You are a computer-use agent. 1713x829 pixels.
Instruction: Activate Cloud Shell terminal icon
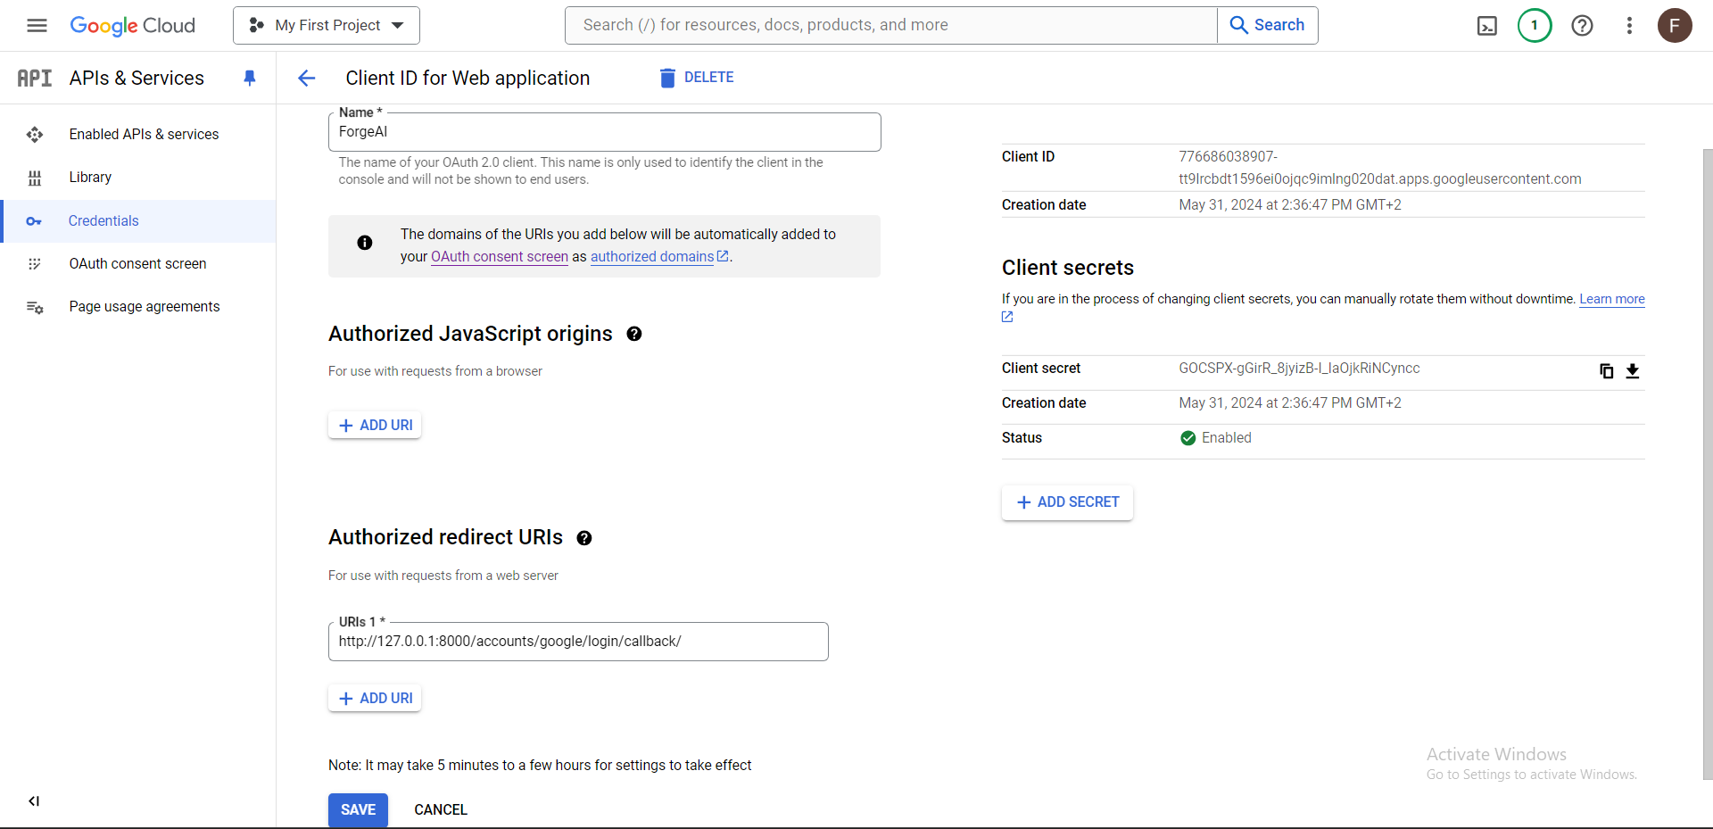coord(1487,26)
